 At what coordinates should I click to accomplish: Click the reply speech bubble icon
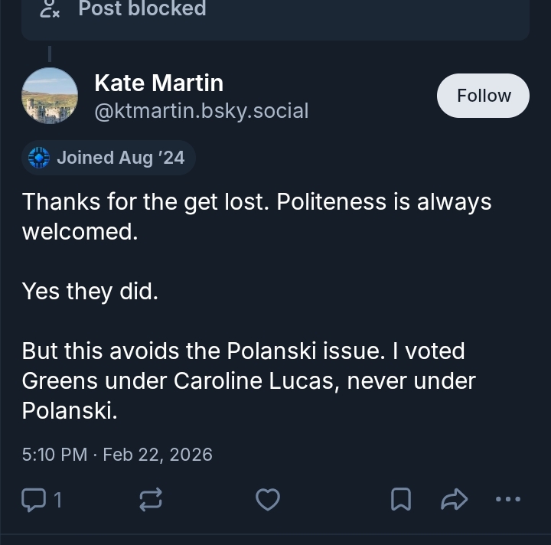pos(34,500)
